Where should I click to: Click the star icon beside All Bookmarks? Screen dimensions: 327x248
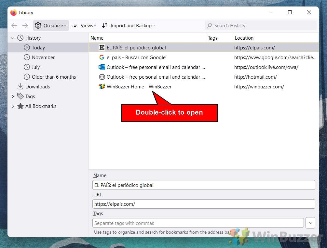tap(20, 106)
